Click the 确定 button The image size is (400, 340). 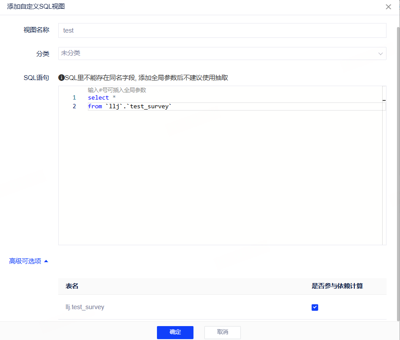click(x=175, y=332)
